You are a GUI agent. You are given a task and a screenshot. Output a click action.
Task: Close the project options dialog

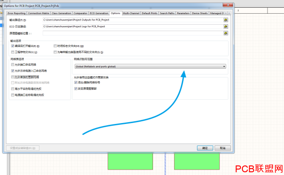(x=228, y=5)
